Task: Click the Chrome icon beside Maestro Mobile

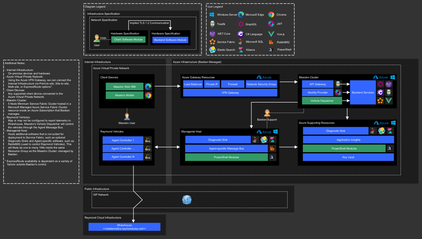Action: [x=148, y=95]
